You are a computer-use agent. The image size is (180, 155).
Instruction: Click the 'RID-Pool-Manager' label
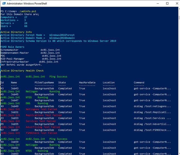coord(12,59)
